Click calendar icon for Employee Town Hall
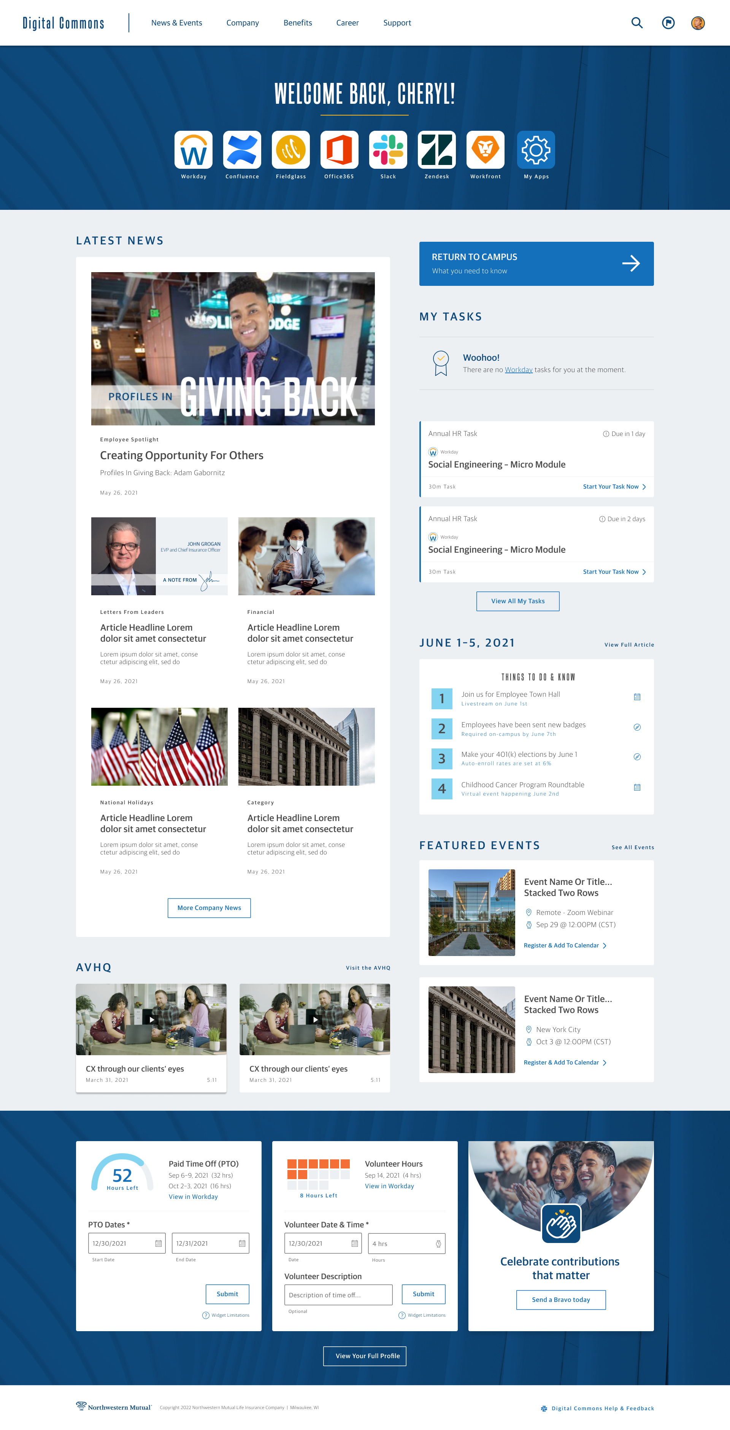 (637, 697)
